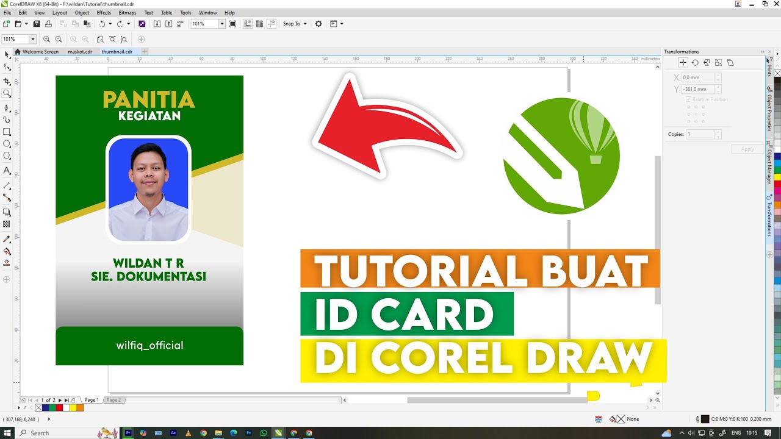
Task: Choose Skew in Transformations docker
Action: coord(730,63)
